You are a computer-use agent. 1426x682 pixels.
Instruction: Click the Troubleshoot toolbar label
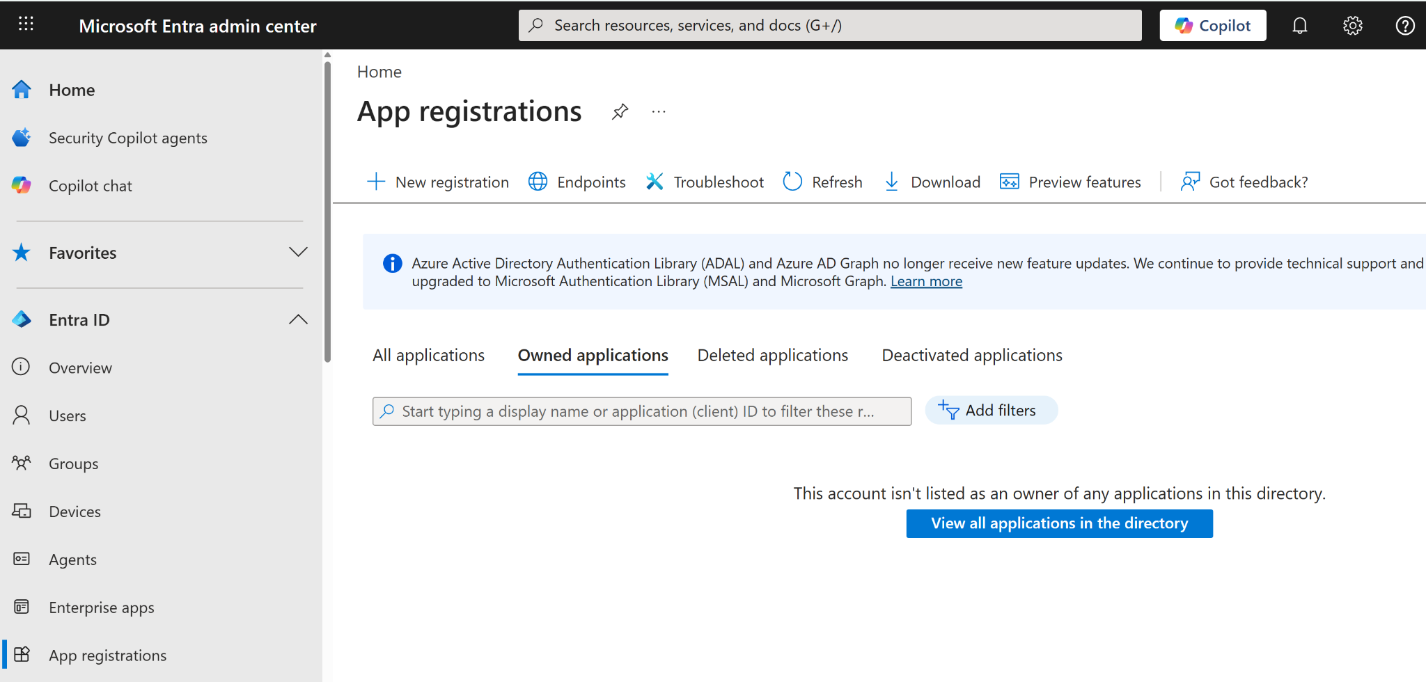pos(719,182)
